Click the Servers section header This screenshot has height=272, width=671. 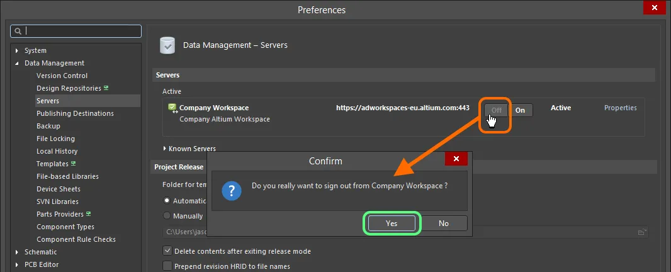[403, 75]
